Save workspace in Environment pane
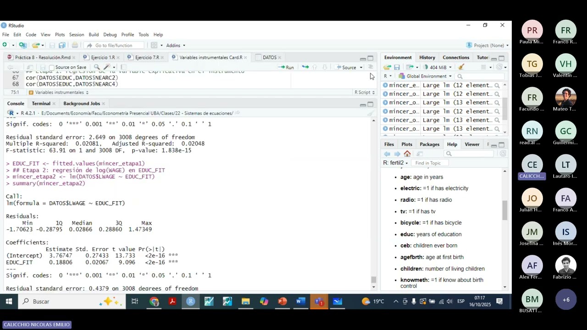The width and height of the screenshot is (587, 330). click(x=397, y=67)
